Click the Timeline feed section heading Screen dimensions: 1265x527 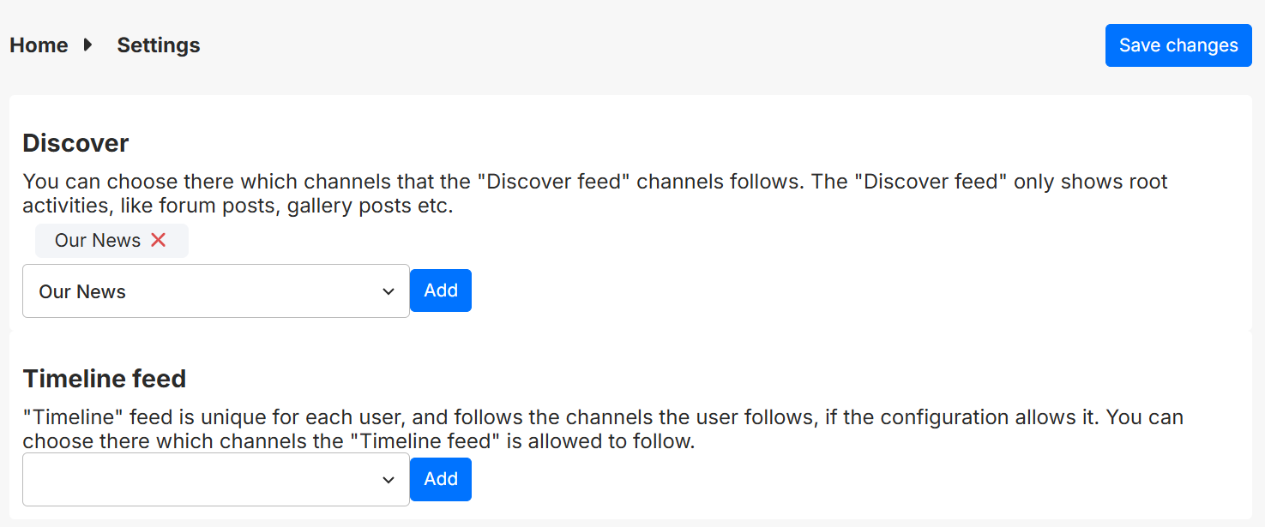pyautogui.click(x=104, y=378)
